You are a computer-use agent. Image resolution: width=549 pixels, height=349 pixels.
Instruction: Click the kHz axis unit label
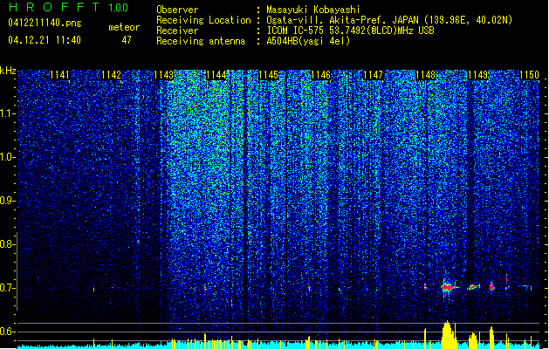(x=8, y=71)
